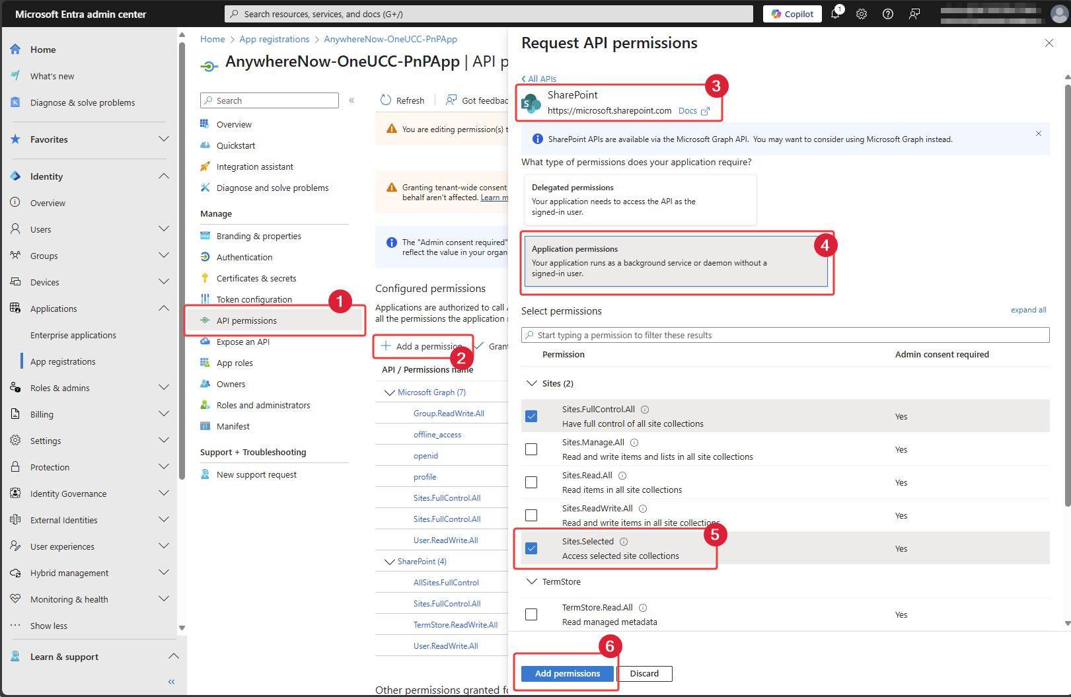
Task: Check Sites.Read.All permission checkbox
Action: (x=531, y=482)
